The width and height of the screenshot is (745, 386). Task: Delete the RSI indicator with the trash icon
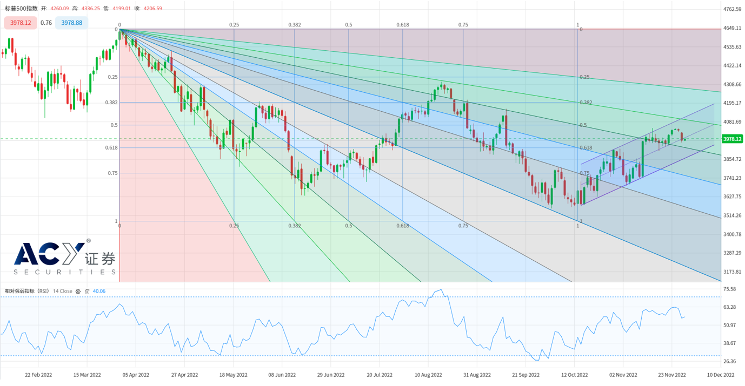(87, 292)
